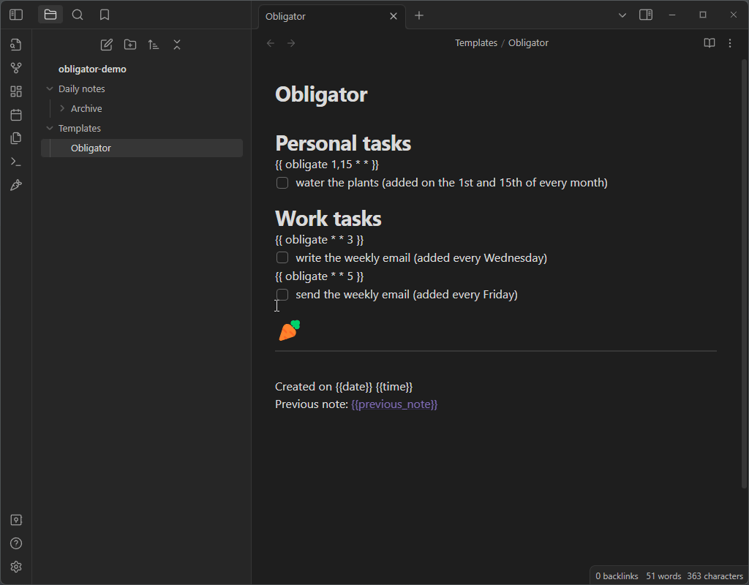Collapse the Templates folder
Screen dimensions: 749x585
tap(50, 128)
